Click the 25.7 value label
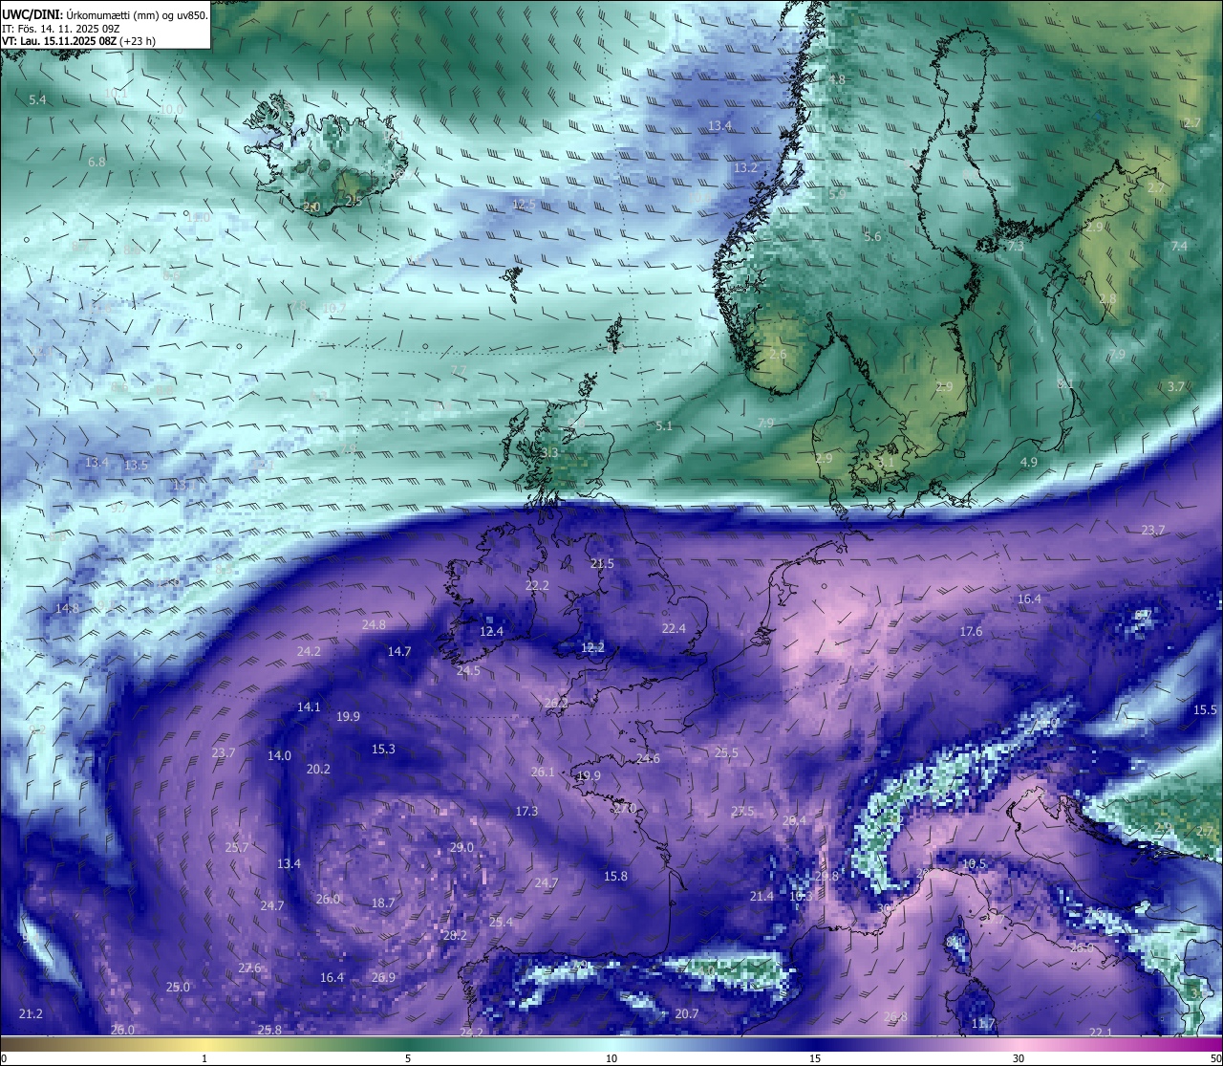The height and width of the screenshot is (1066, 1223). point(237,848)
